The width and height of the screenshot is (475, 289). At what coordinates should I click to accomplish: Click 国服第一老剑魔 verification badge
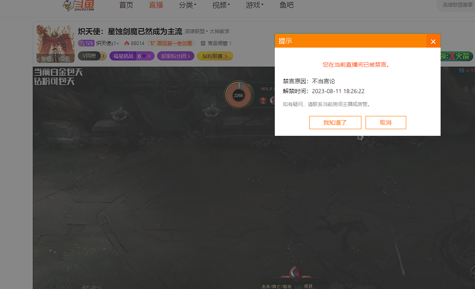pyautogui.click(x=171, y=43)
